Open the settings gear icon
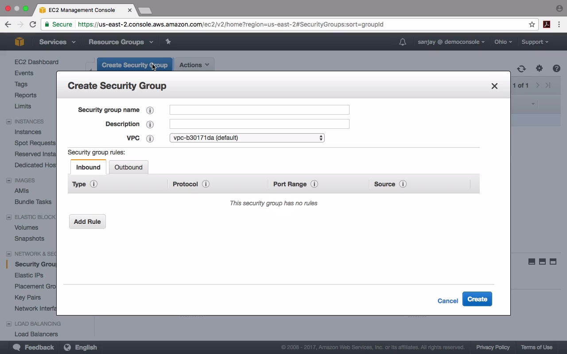The width and height of the screenshot is (567, 354). pos(539,68)
